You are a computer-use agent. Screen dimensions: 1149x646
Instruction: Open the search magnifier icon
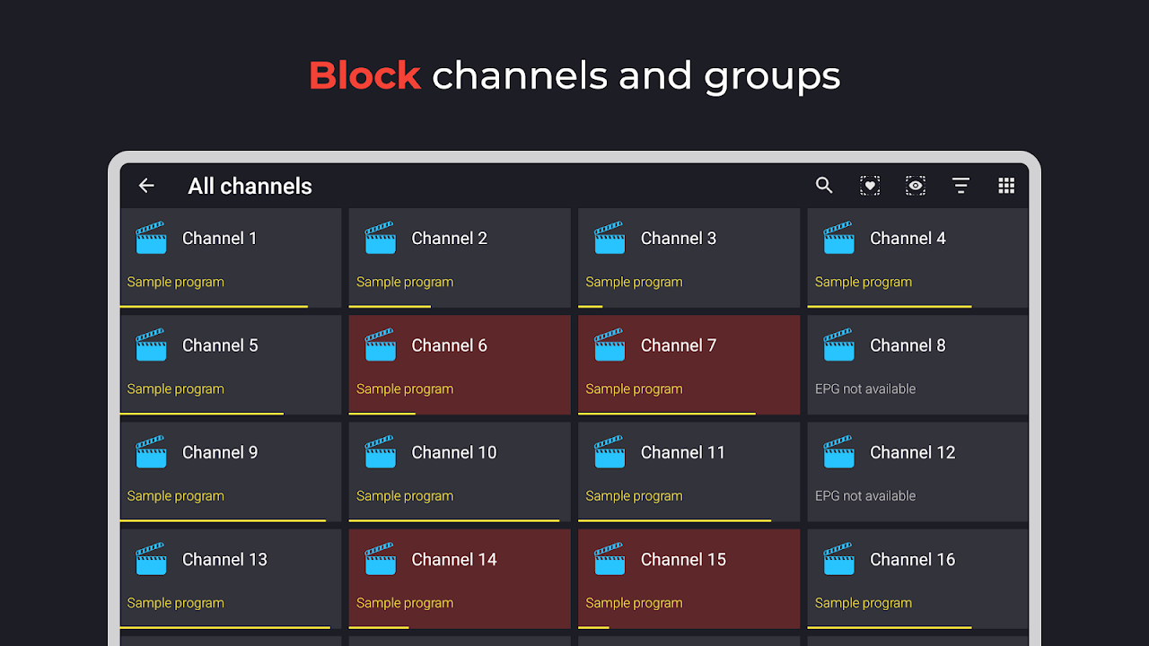click(824, 186)
